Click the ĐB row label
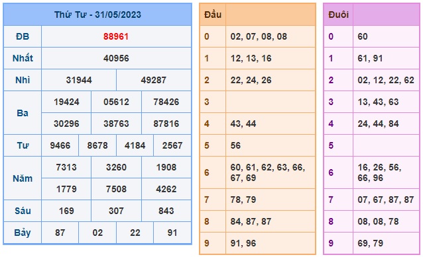 23,36
